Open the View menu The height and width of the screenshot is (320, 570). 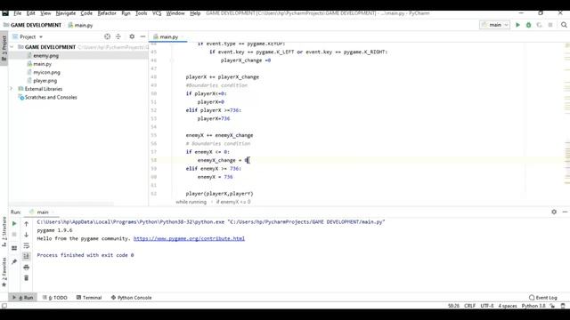point(45,13)
